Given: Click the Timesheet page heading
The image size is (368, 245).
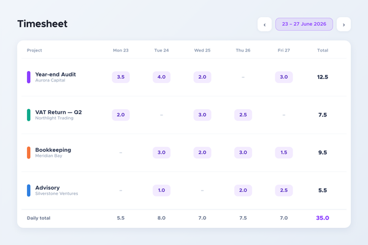Looking at the screenshot, I should coord(42,24).
